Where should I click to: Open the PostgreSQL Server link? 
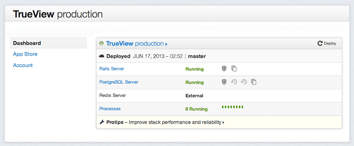pyautogui.click(x=119, y=82)
